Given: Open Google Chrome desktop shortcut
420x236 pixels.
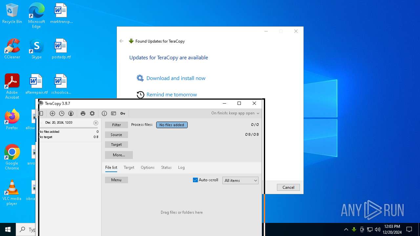Looking at the screenshot, I should pos(12,157).
